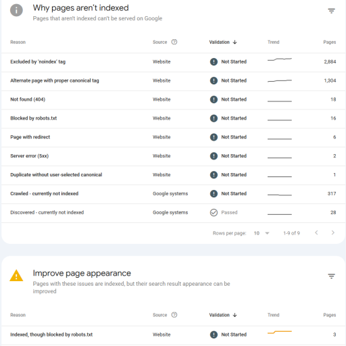Click Passed checkmark for Discovered not indexed

click(214, 212)
